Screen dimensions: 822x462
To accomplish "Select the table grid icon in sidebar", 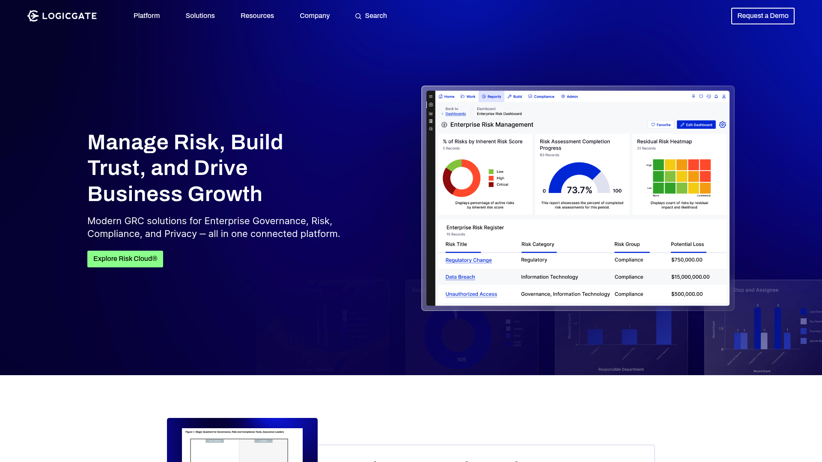I will click(431, 121).
